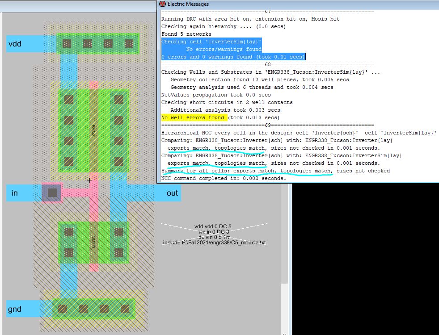Select the in export label

(15, 193)
